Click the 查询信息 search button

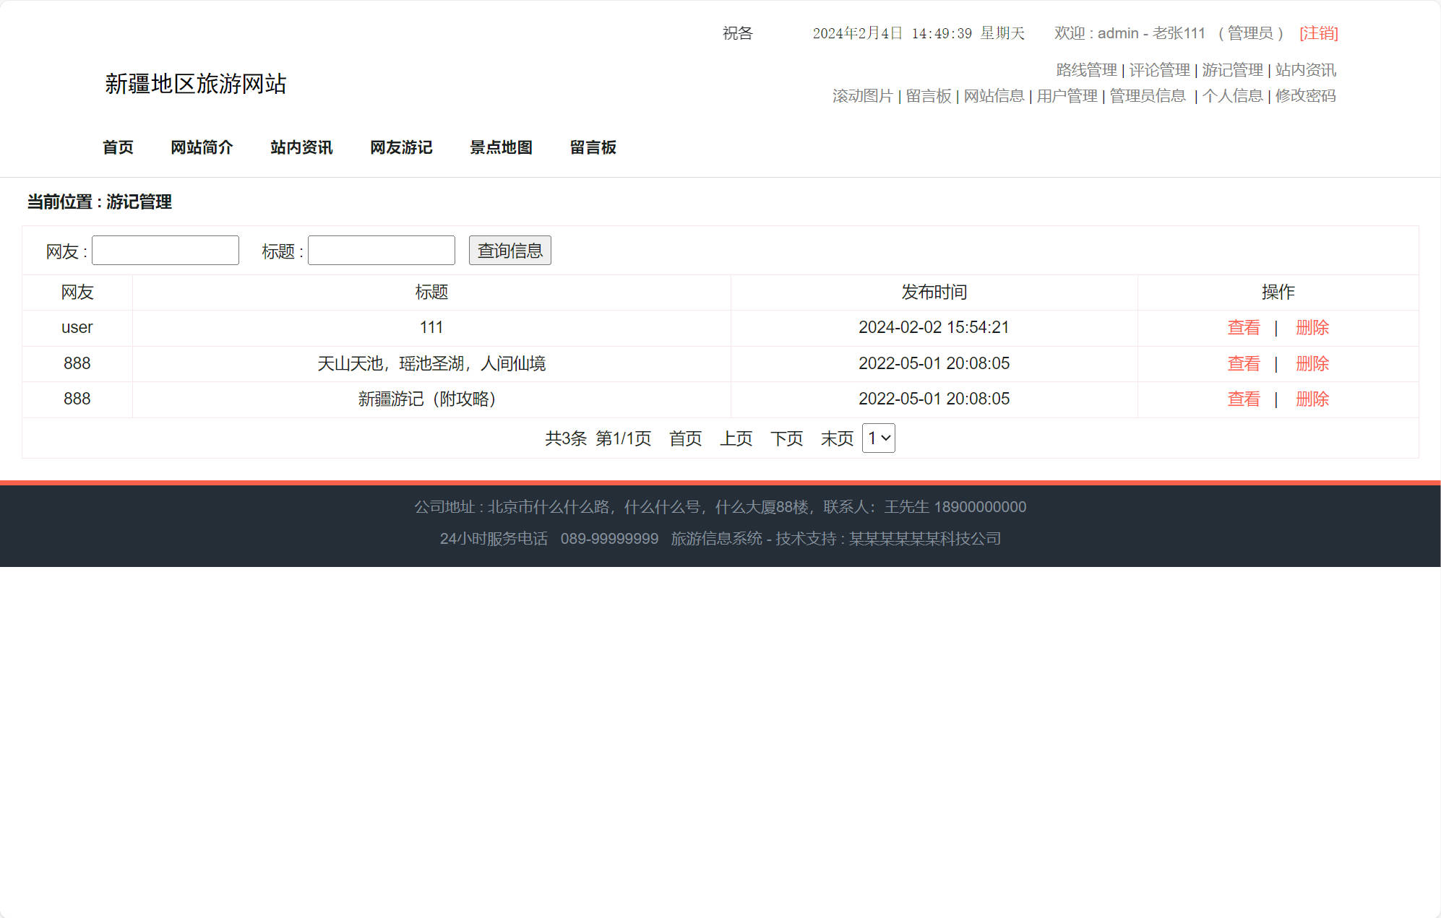point(509,251)
